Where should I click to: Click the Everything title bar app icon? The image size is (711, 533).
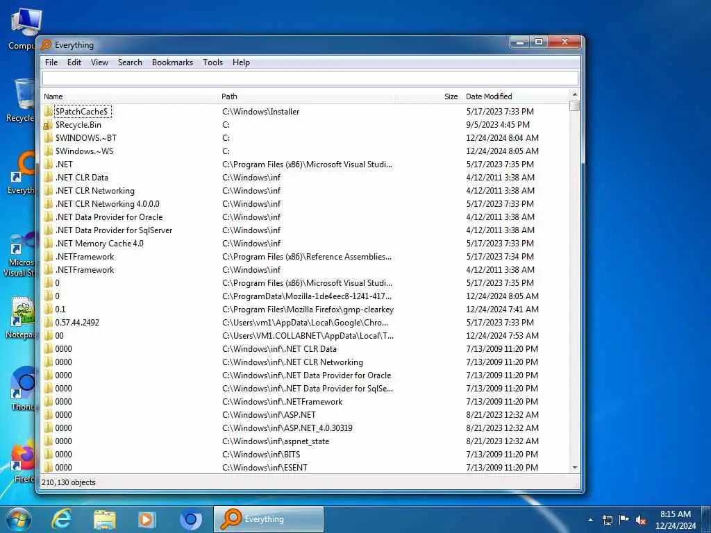(46, 45)
